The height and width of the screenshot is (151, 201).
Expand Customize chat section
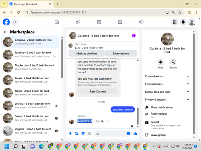[x=167, y=76]
